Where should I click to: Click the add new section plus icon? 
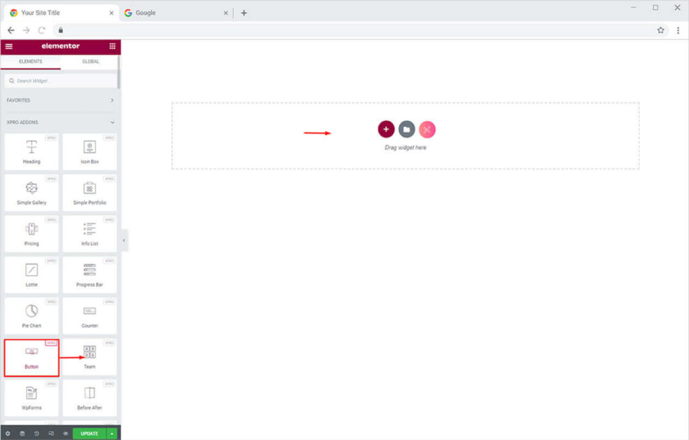386,129
